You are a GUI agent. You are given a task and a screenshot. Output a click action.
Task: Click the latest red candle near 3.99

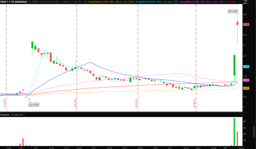pos(237,23)
